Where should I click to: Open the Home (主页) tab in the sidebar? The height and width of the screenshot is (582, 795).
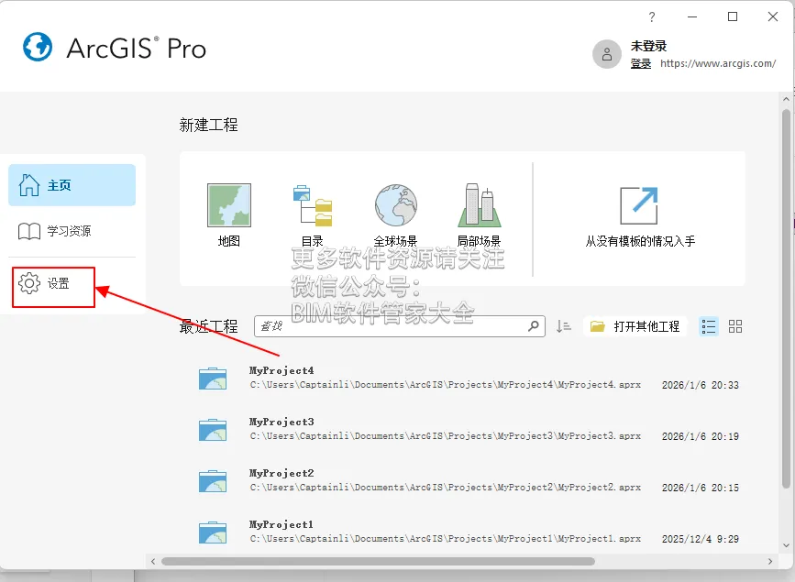pos(72,185)
